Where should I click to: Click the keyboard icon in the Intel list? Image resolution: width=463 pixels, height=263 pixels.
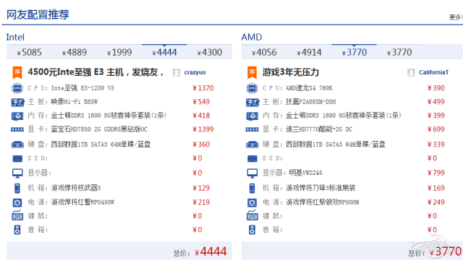(17, 215)
